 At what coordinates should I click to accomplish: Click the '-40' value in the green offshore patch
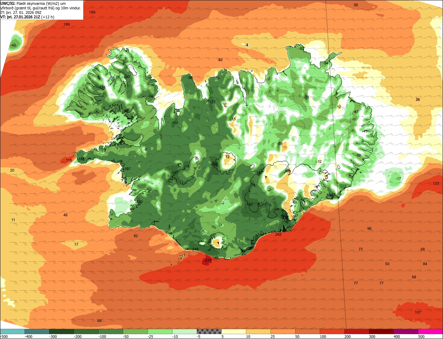coord(13,45)
